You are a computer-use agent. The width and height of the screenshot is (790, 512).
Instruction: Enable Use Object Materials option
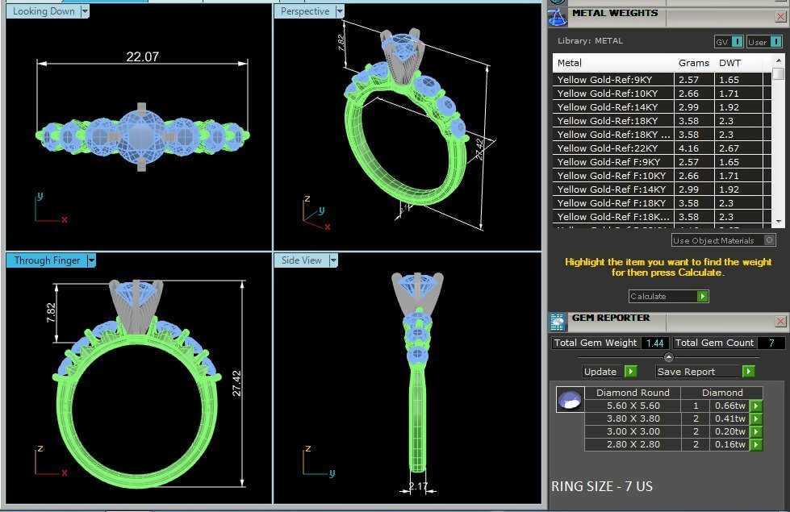tap(769, 240)
